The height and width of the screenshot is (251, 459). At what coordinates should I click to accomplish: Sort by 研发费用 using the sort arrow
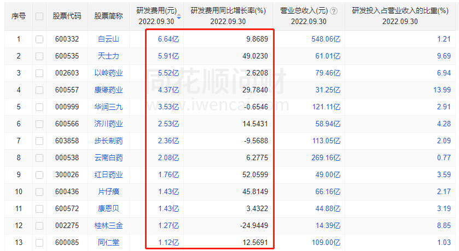click(179, 16)
